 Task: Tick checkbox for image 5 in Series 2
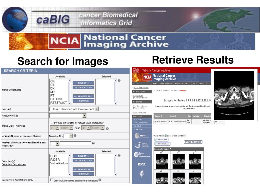pos(179,171)
